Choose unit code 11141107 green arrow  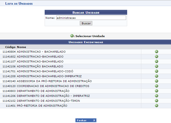[156, 61]
